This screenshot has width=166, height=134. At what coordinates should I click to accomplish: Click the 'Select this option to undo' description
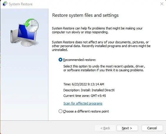[104, 68]
